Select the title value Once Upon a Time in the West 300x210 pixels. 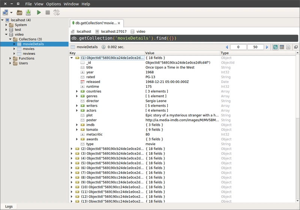click(x=170, y=67)
